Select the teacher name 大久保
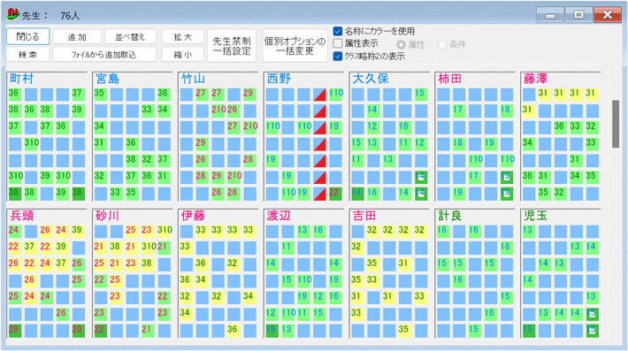The width and height of the screenshot is (628, 351). click(x=371, y=79)
